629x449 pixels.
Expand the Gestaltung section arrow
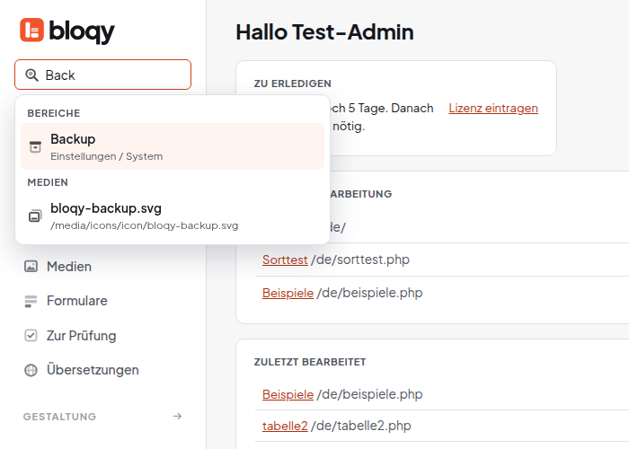177,416
